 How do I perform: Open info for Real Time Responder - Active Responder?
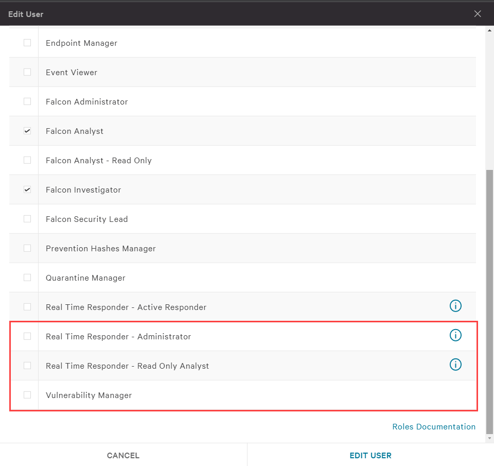click(x=455, y=306)
